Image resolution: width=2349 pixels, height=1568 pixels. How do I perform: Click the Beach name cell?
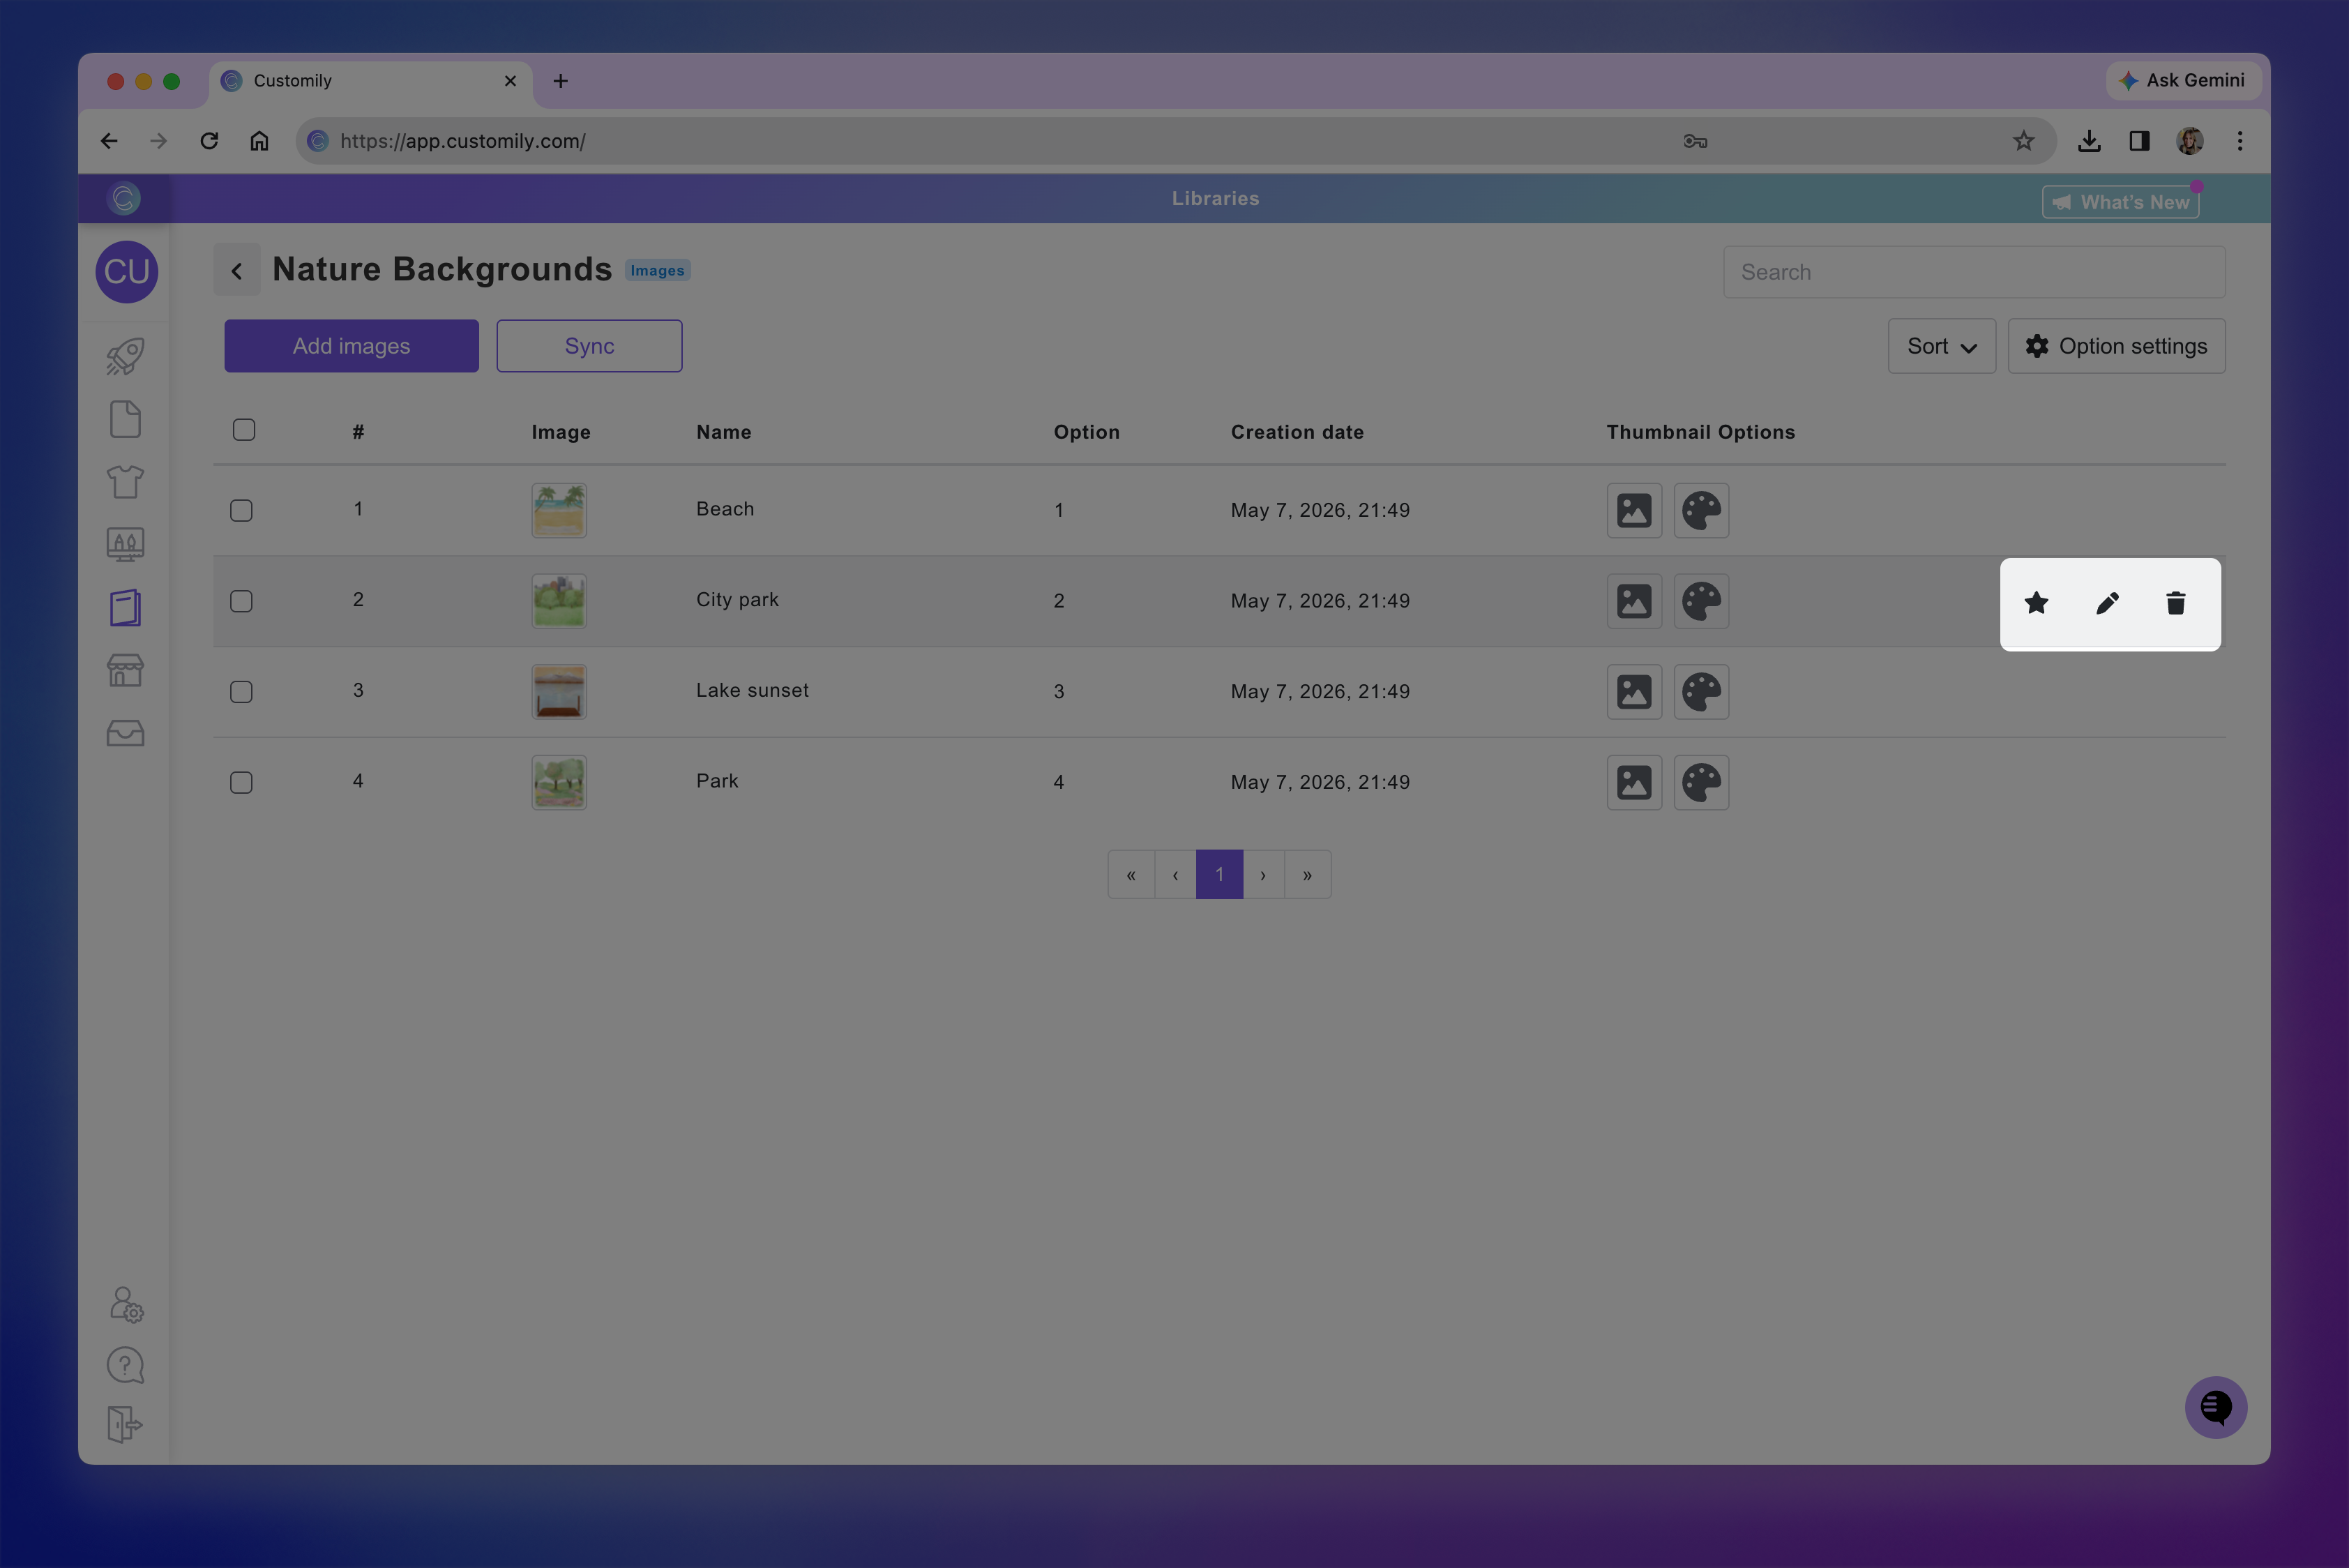[725, 509]
